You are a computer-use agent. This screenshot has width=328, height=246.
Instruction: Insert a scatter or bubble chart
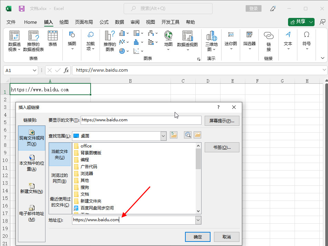[x=136, y=51]
